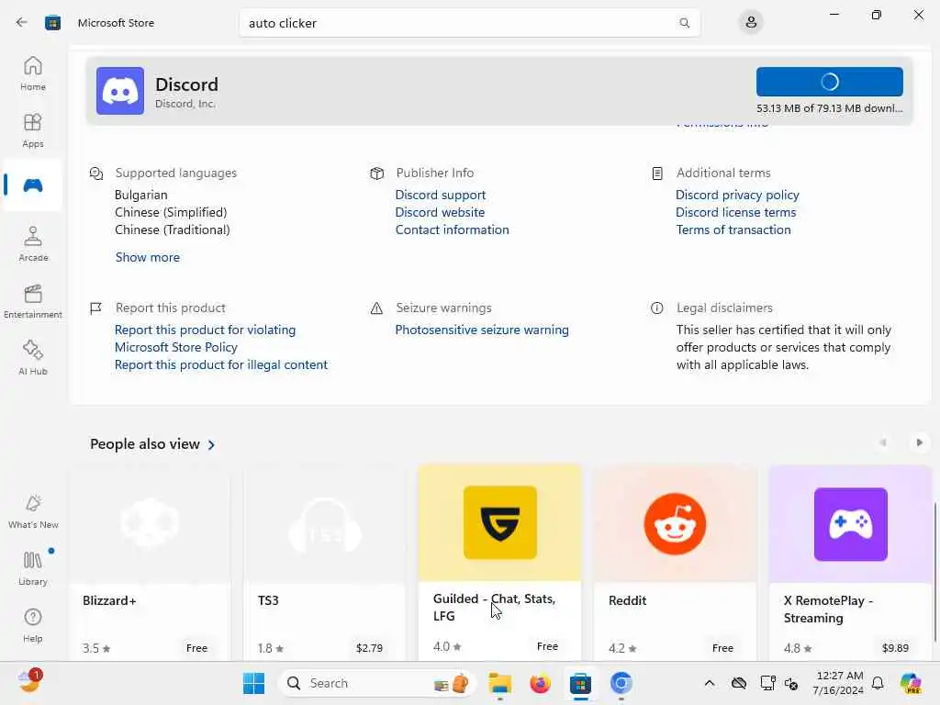
Task: Open Firefox from the taskbar
Action: [540, 683]
